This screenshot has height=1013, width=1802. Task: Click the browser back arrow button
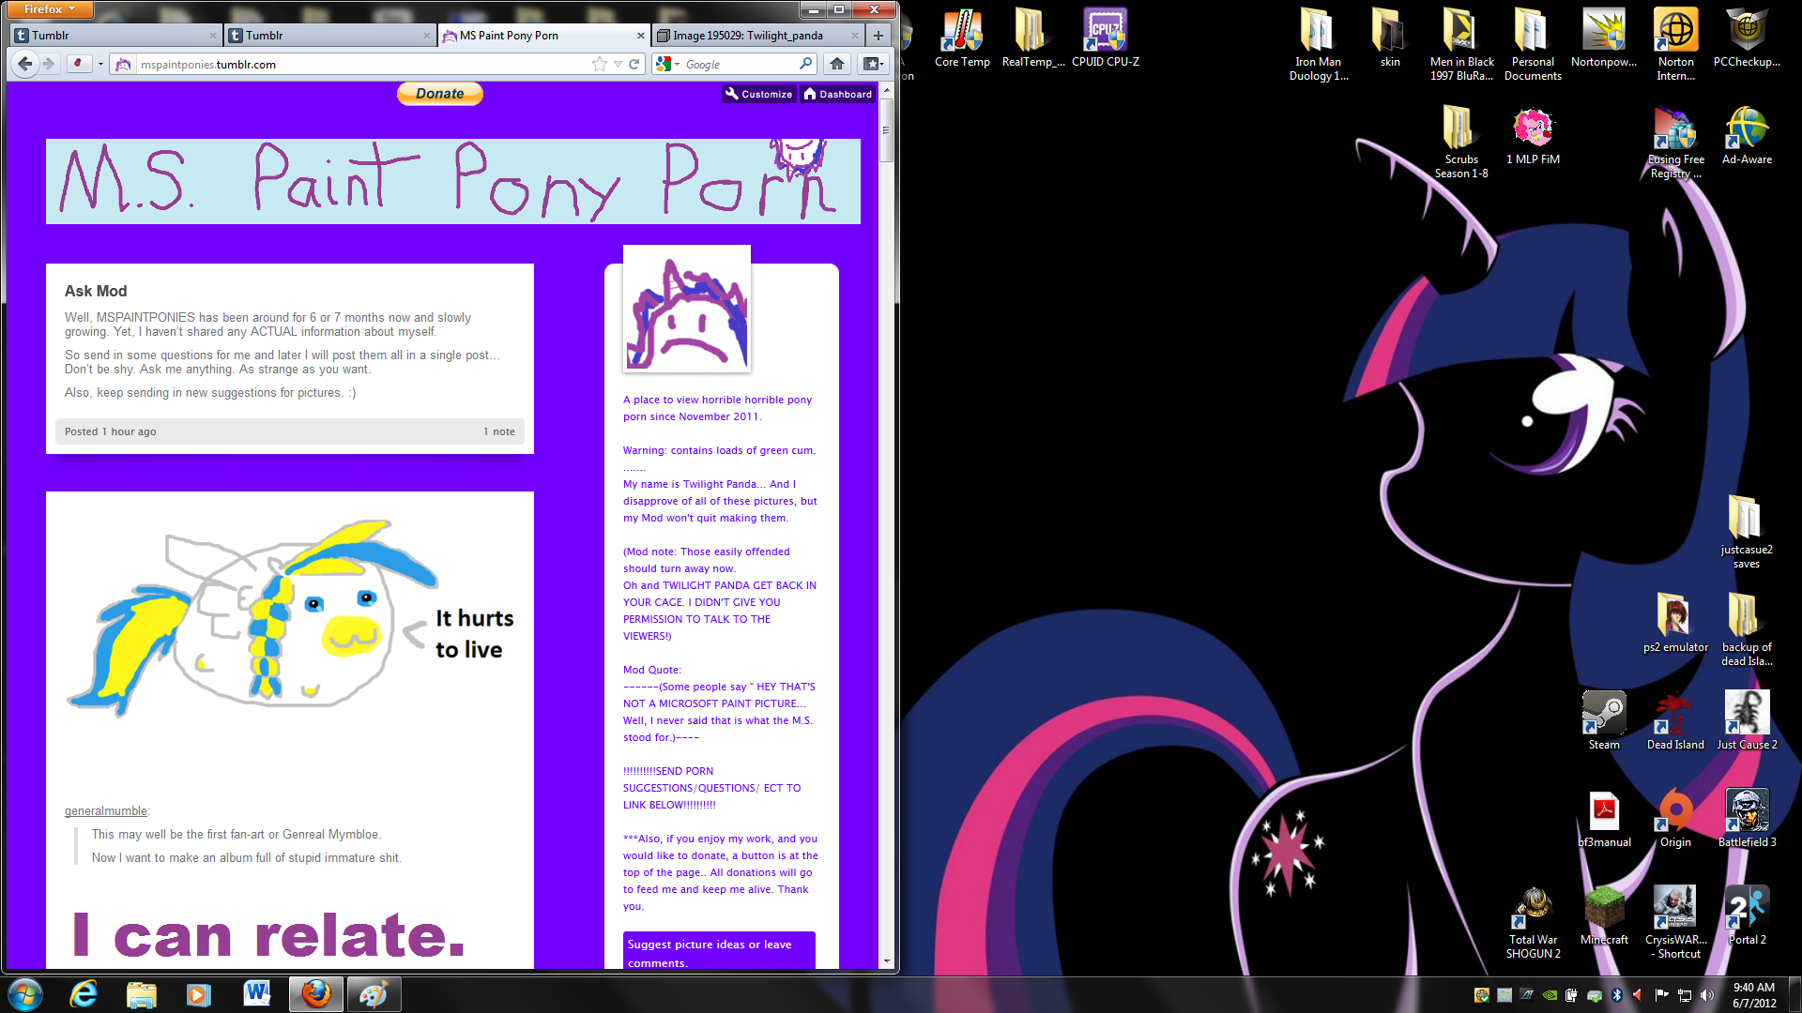25,64
